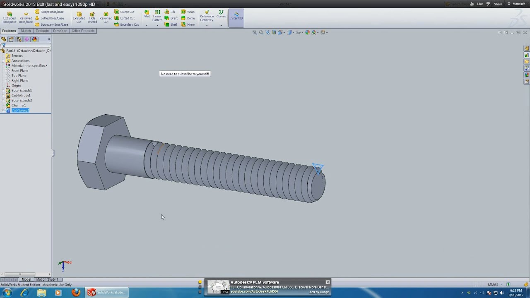Screen dimensions: 530x298
Task: Select Front Plane in tree
Action: tap(17, 71)
